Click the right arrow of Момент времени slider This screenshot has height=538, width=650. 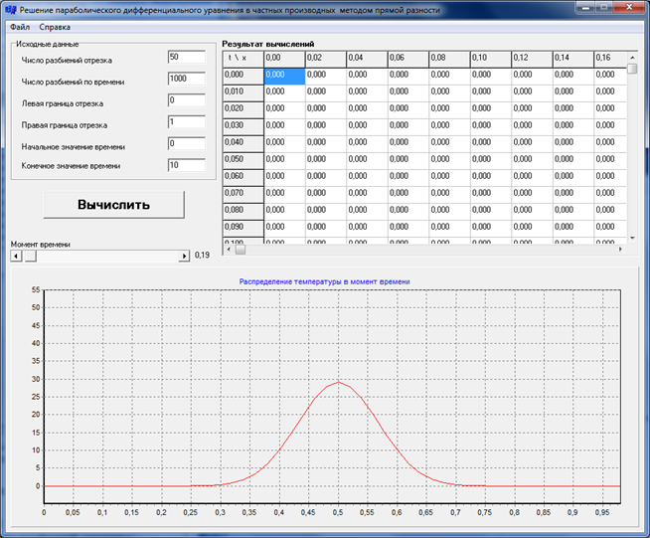click(184, 256)
